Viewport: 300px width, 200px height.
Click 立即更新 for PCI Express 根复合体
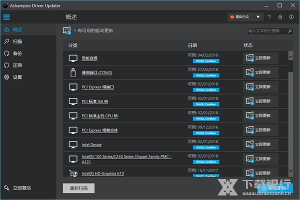coord(260,130)
